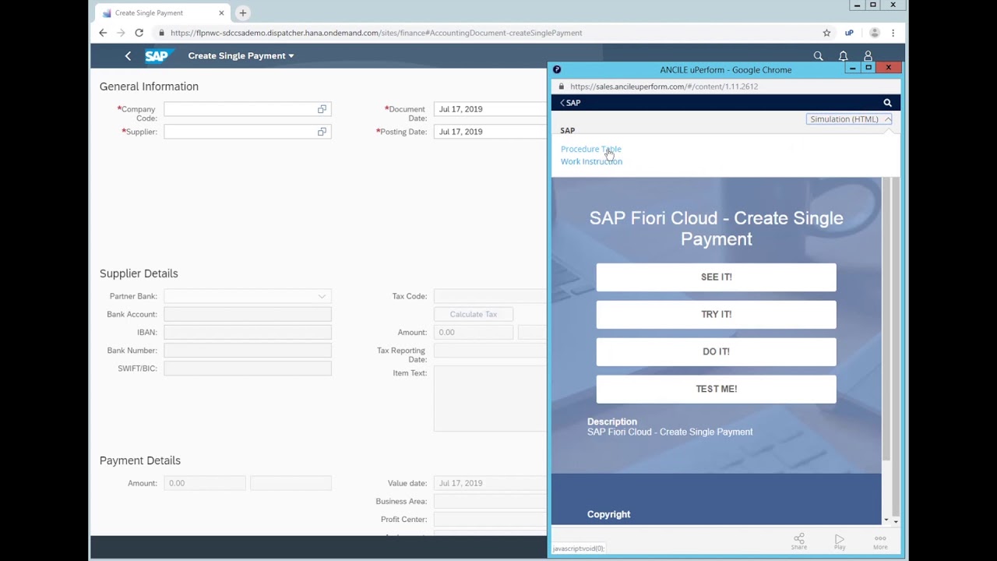Click uPerform popup address bar

tap(664, 86)
